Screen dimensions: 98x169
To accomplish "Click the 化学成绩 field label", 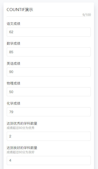I will pyautogui.click(x=13, y=104).
